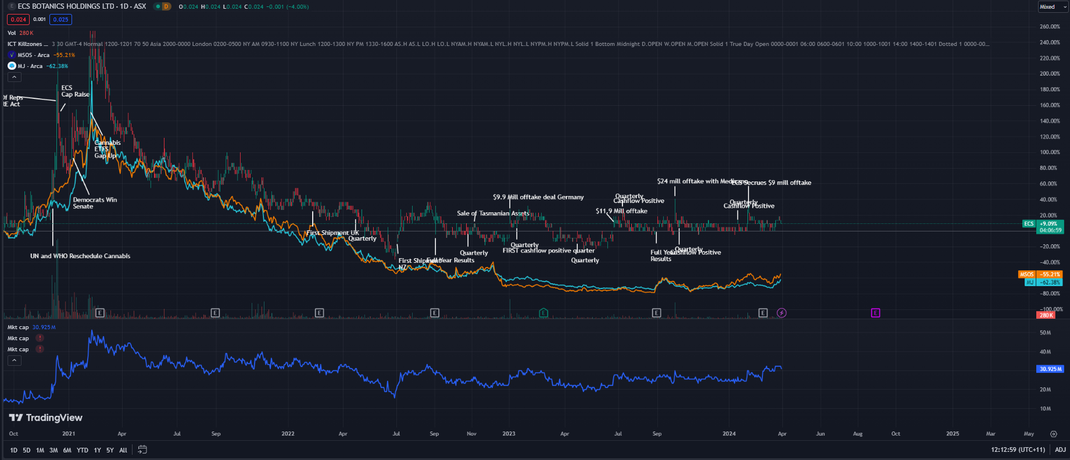
Task: Click the blue 30.925M scale label
Action: pos(1050,369)
